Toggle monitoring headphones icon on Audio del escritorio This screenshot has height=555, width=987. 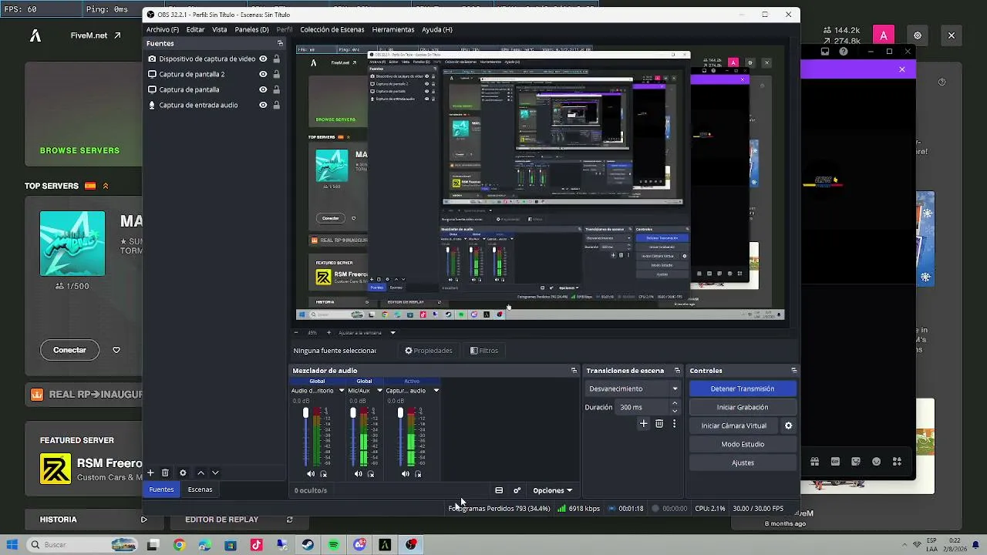[x=324, y=474]
